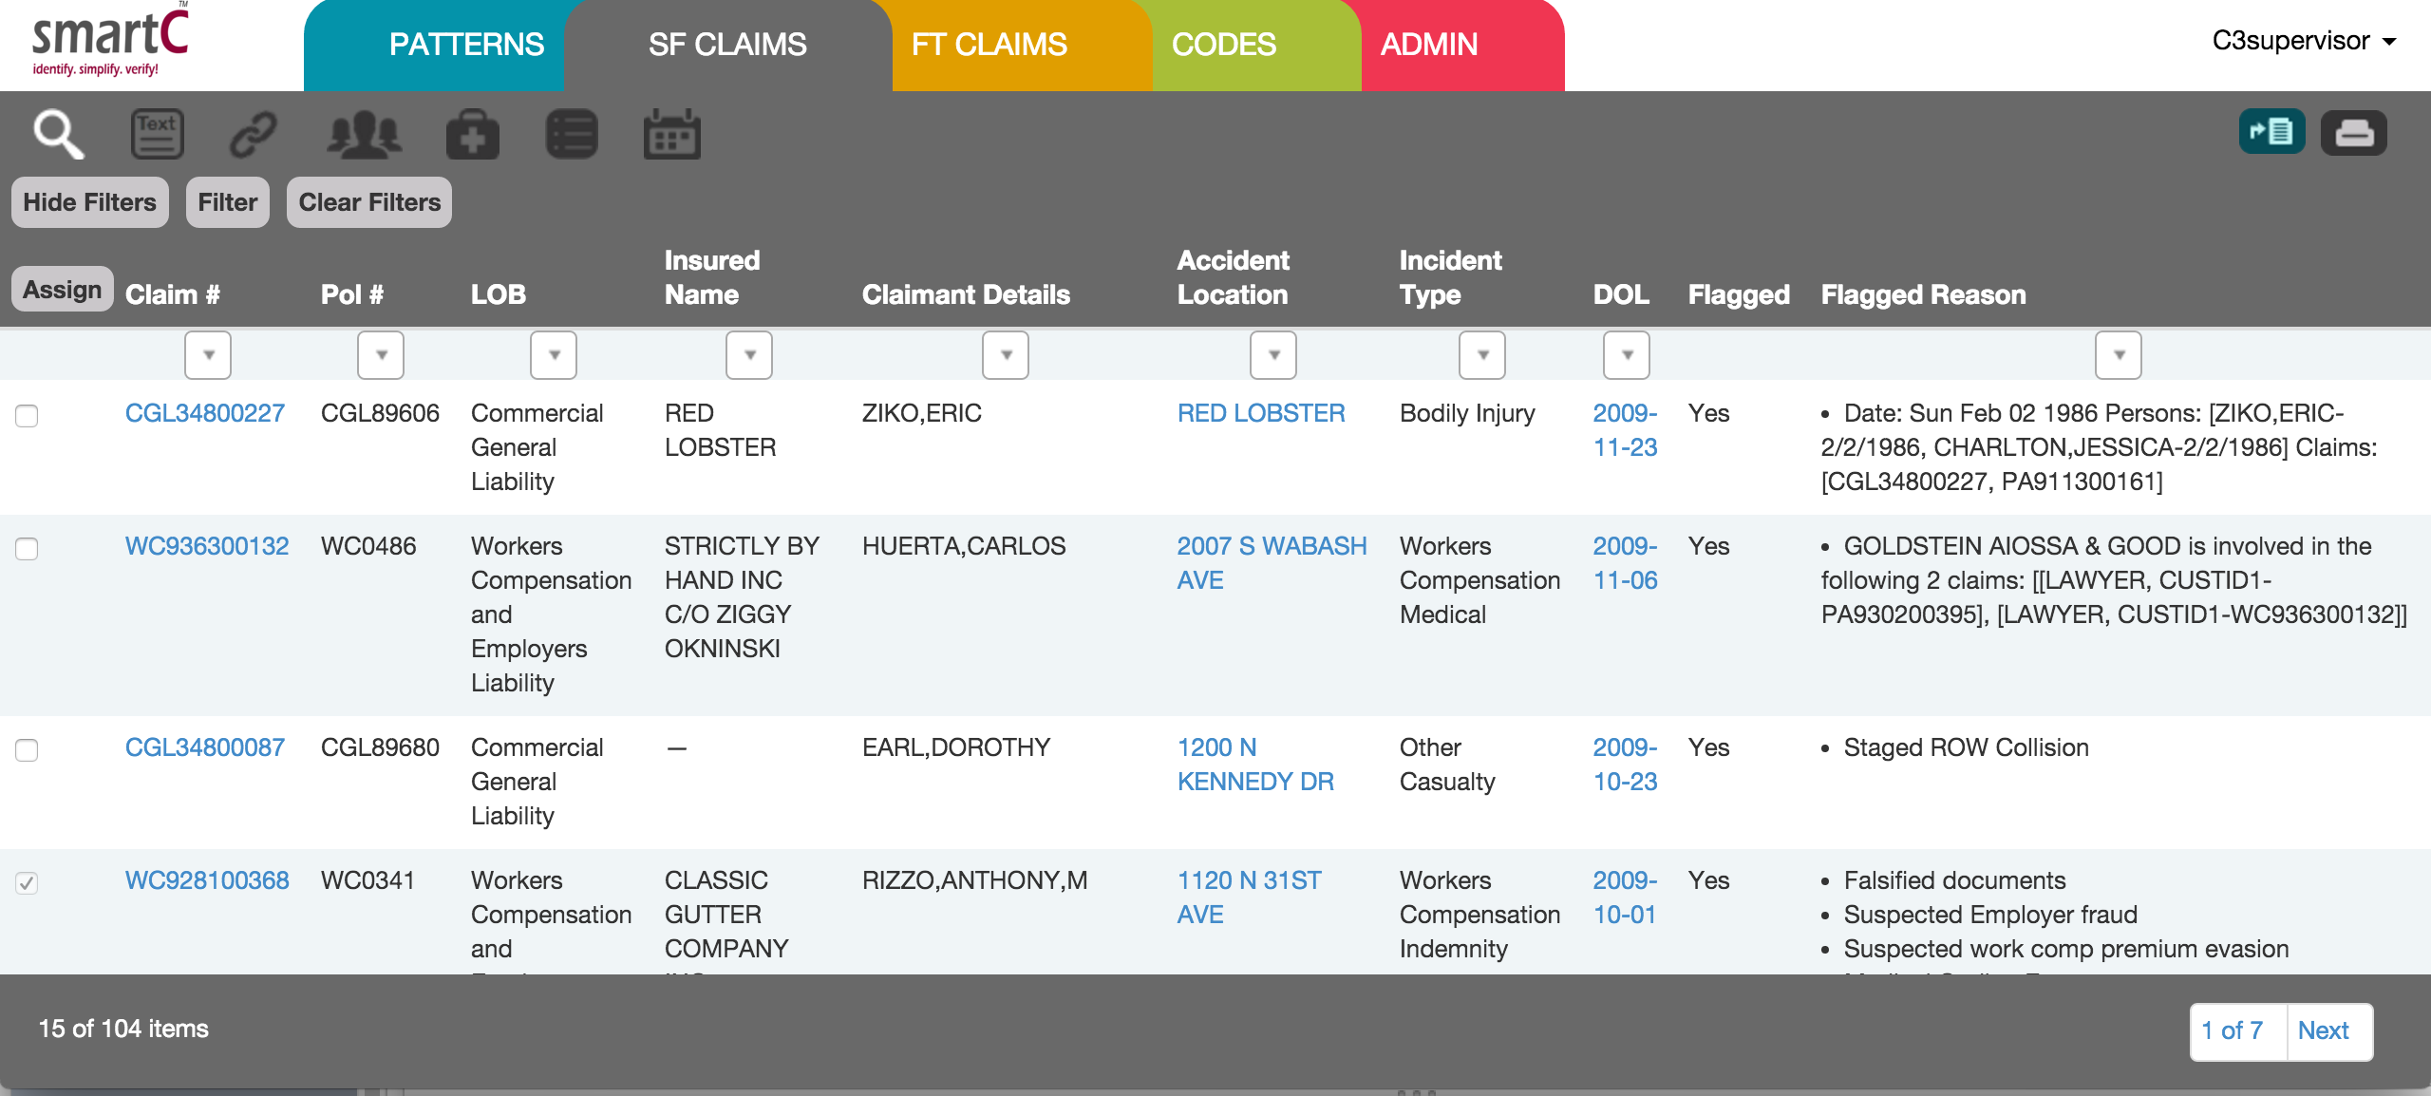
Task: Uncheck the box for claim WC928100368
Action: pos(27,883)
